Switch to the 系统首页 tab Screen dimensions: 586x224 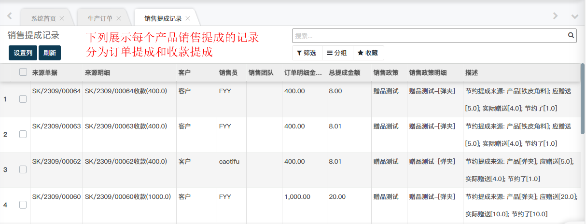(x=43, y=18)
